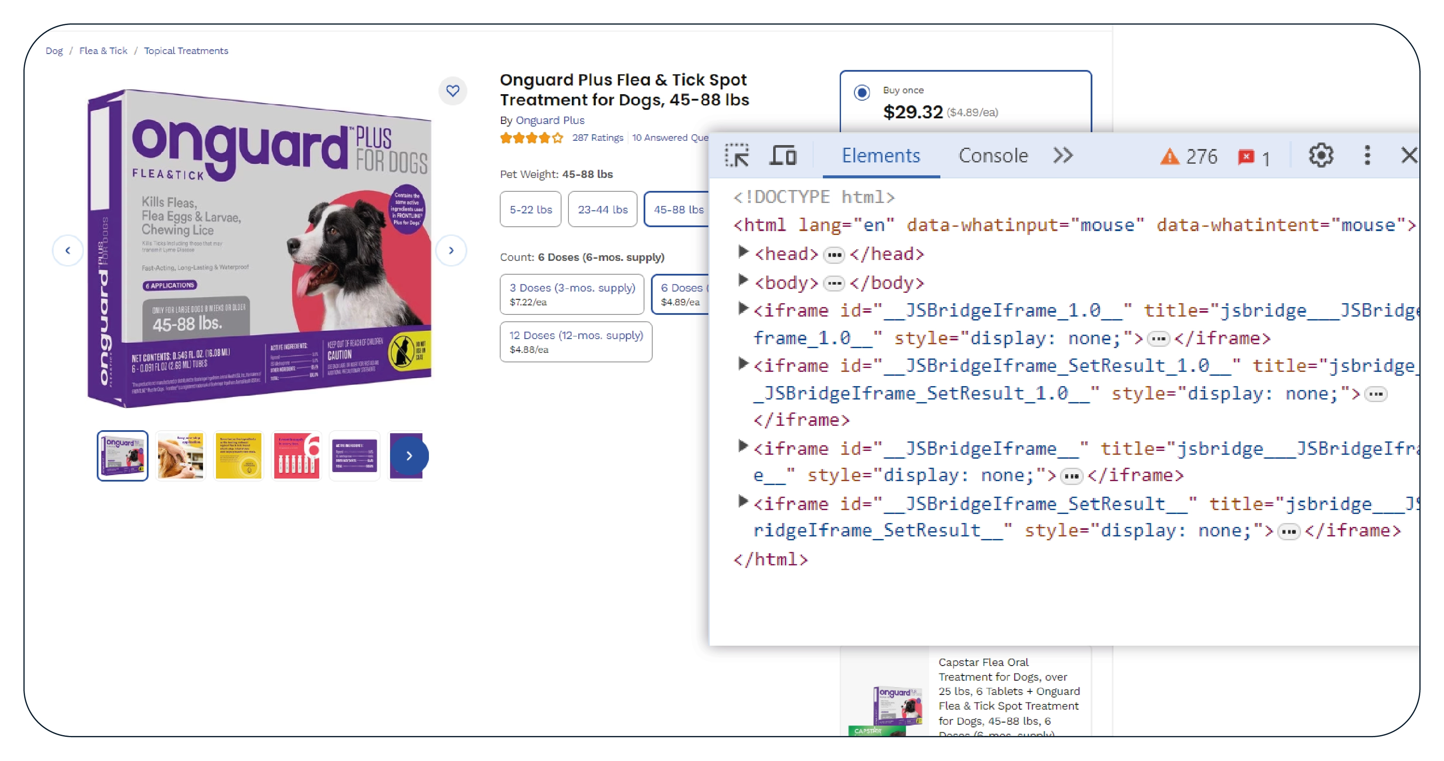Close the DevTools panel

[1409, 155]
